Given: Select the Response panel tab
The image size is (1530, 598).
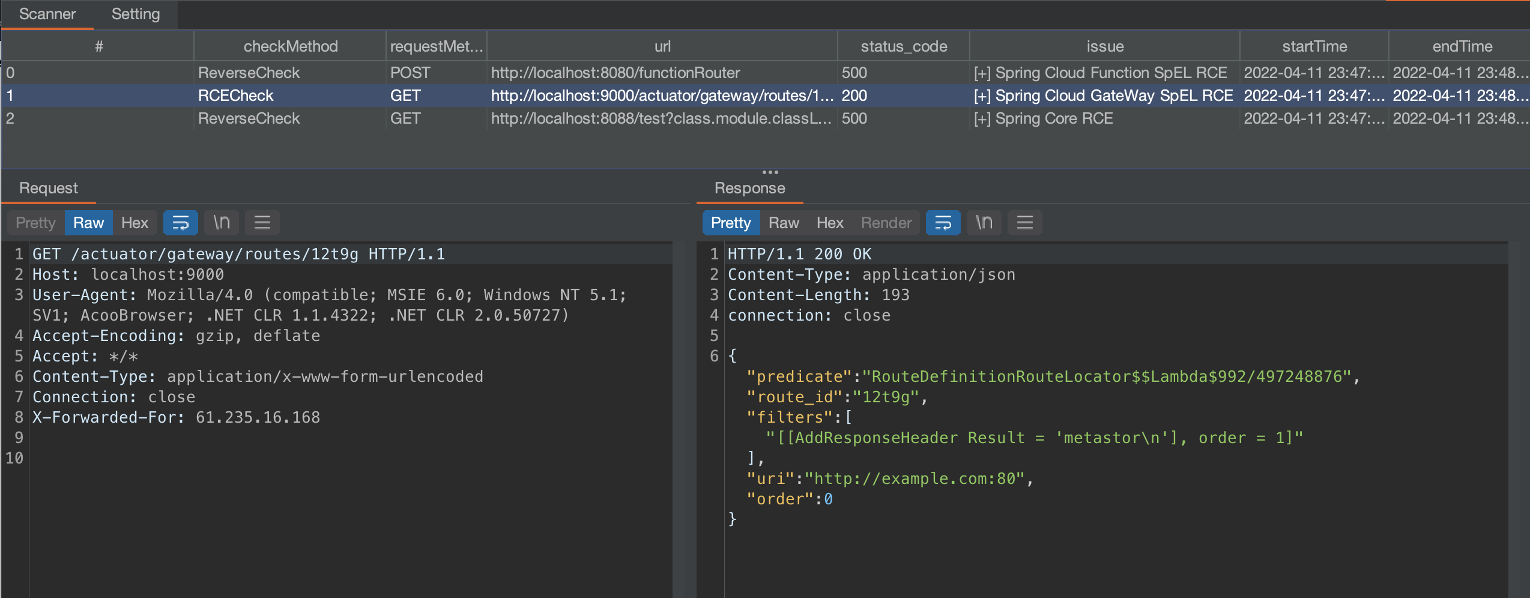Looking at the screenshot, I should click(749, 188).
